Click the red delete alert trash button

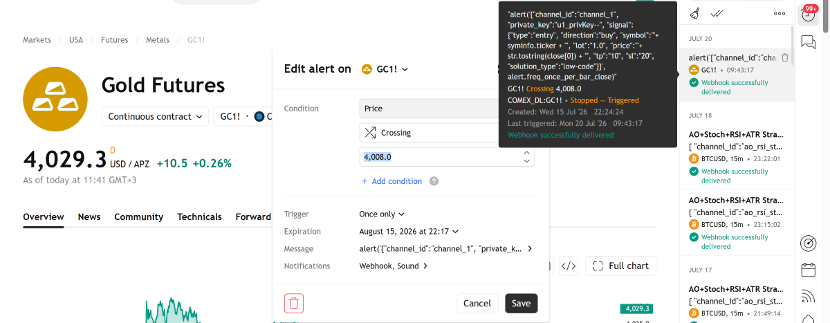[294, 303]
